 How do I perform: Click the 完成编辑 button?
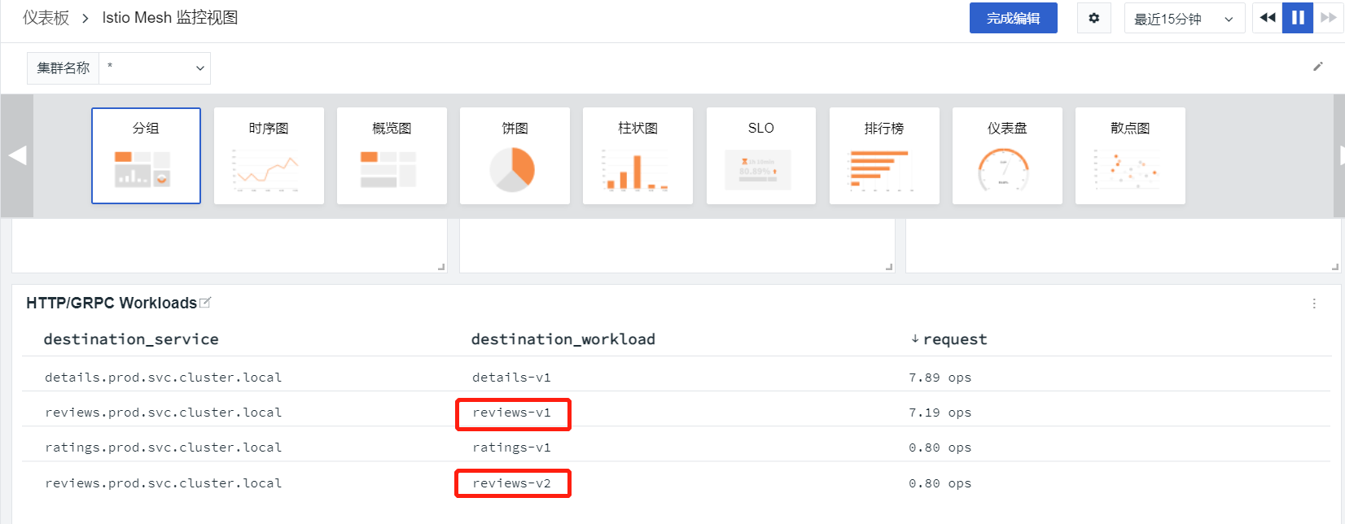pos(1013,18)
